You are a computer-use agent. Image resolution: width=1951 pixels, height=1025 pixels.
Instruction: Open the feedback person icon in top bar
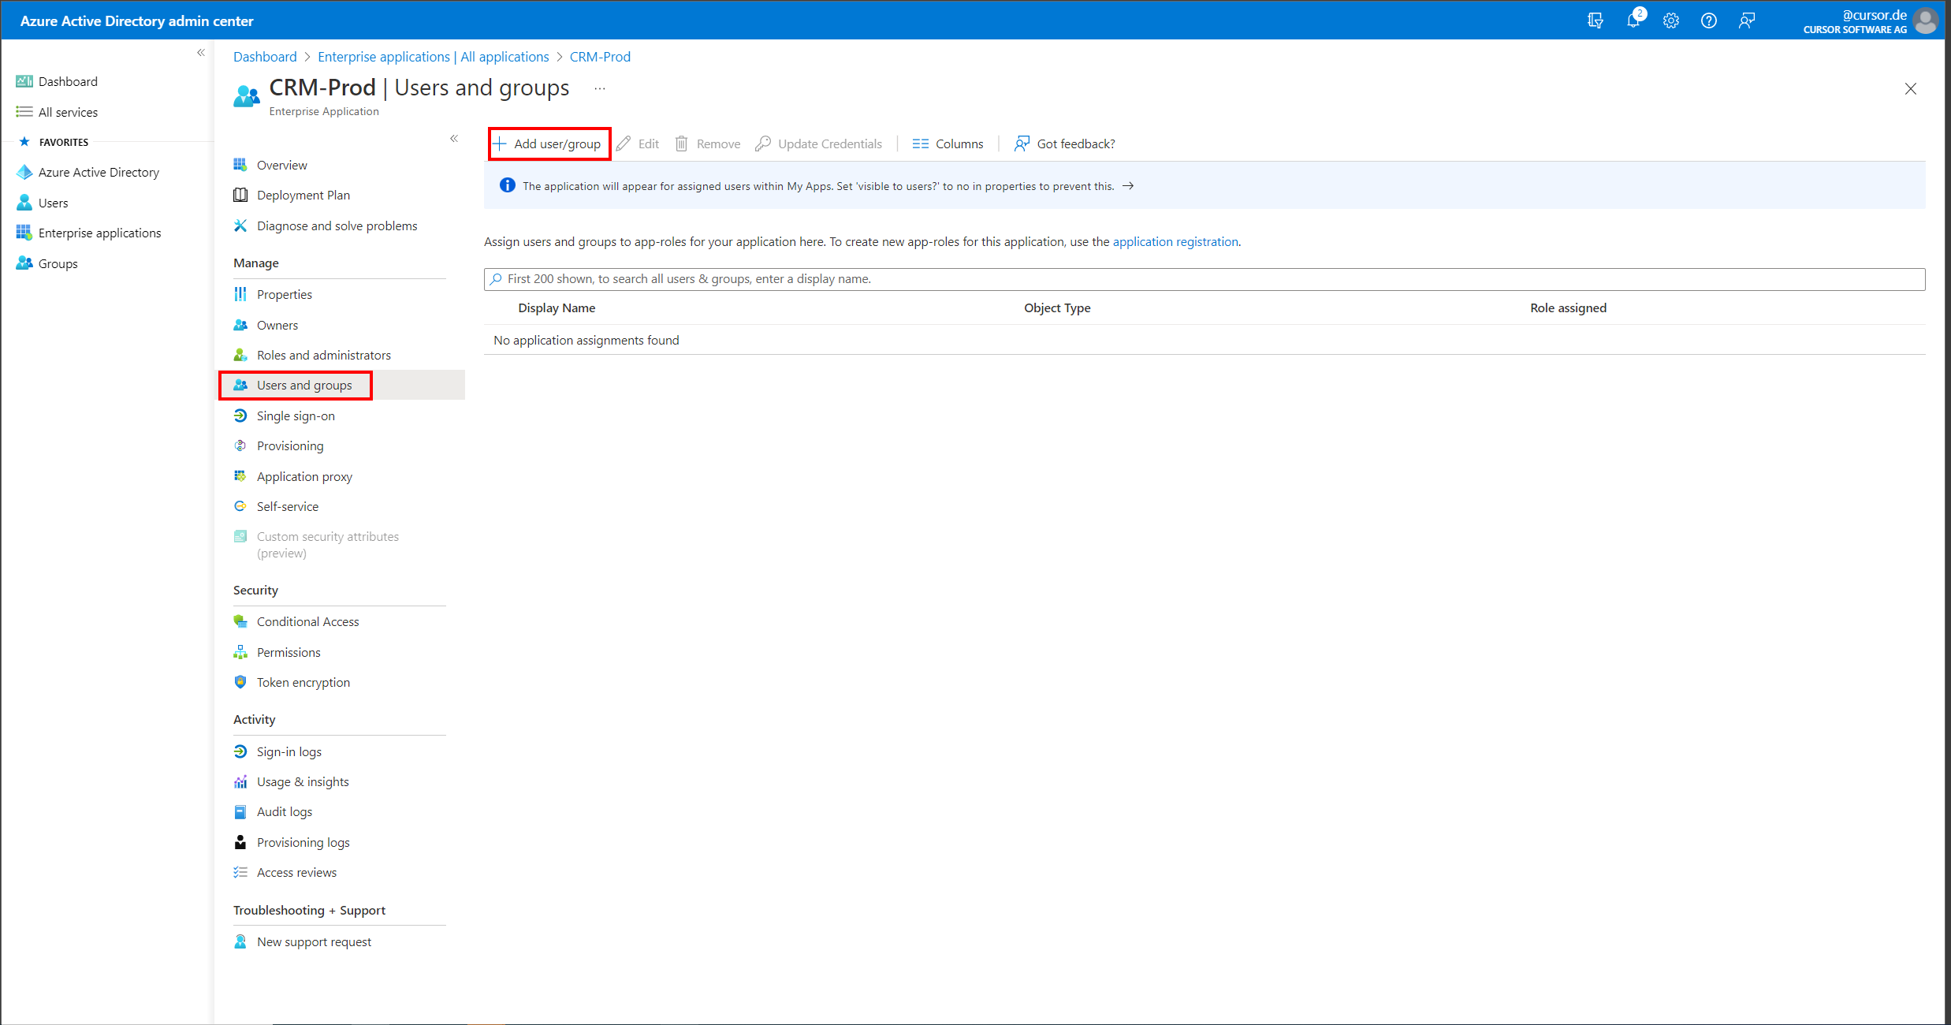click(1746, 21)
